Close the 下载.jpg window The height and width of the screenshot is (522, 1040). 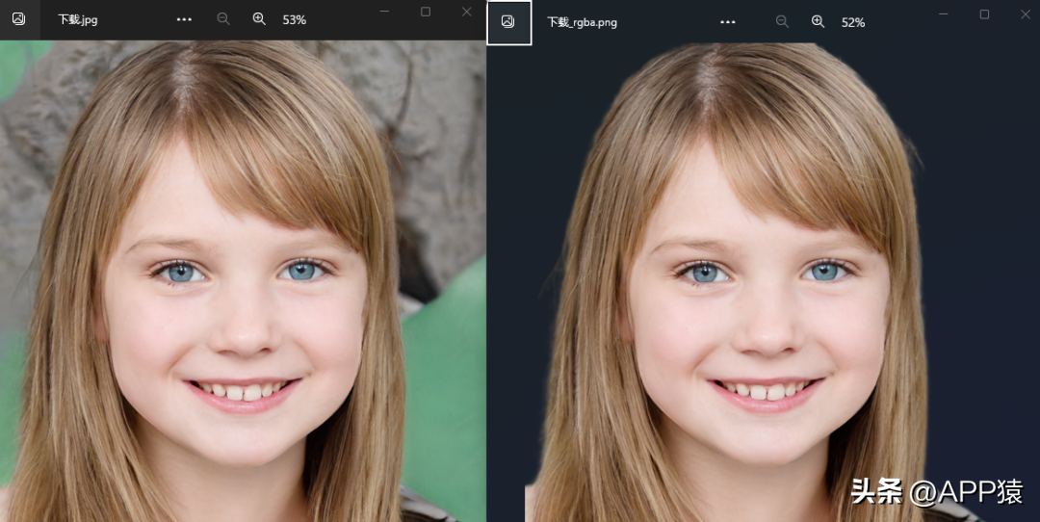467,12
